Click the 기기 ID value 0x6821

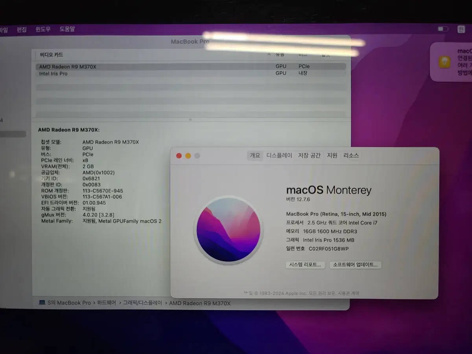pos(91,179)
